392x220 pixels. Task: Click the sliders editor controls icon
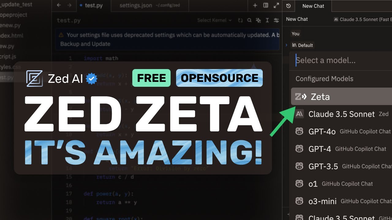point(276,20)
